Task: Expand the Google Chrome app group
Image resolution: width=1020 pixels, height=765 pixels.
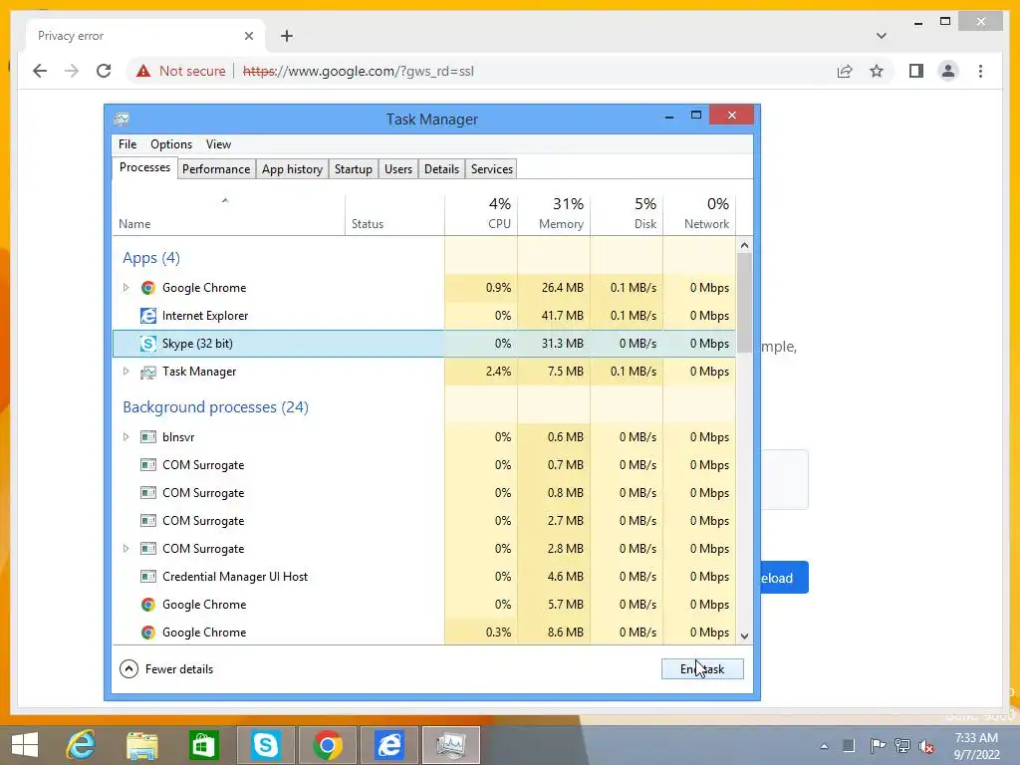Action: (x=127, y=288)
